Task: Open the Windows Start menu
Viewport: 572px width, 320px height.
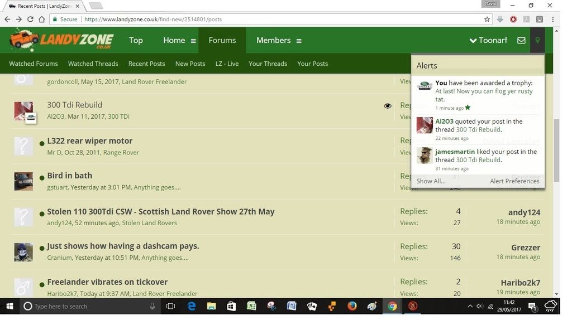Action: click(x=10, y=306)
